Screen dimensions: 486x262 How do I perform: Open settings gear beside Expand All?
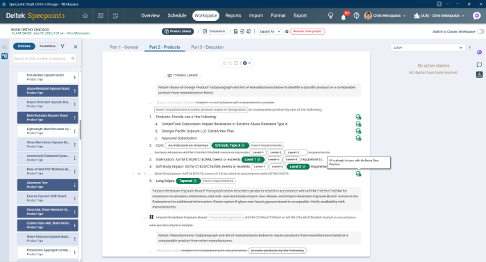tap(287, 31)
